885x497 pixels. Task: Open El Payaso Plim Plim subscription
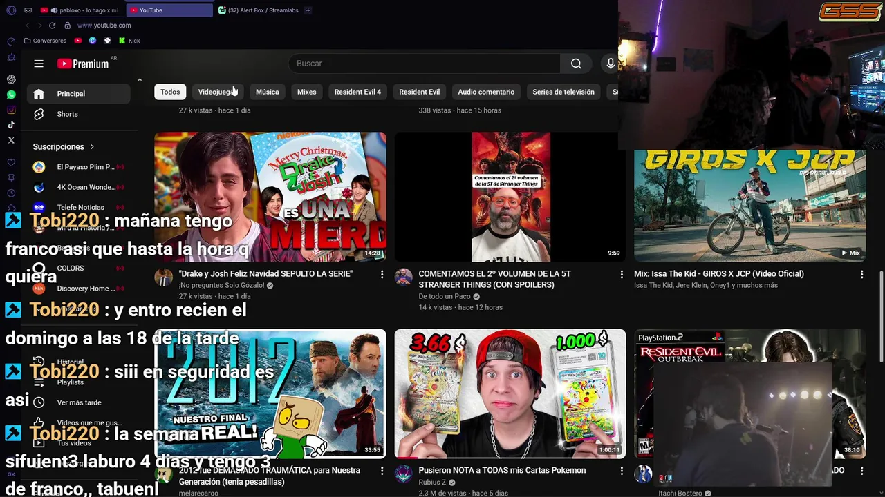tap(78, 167)
